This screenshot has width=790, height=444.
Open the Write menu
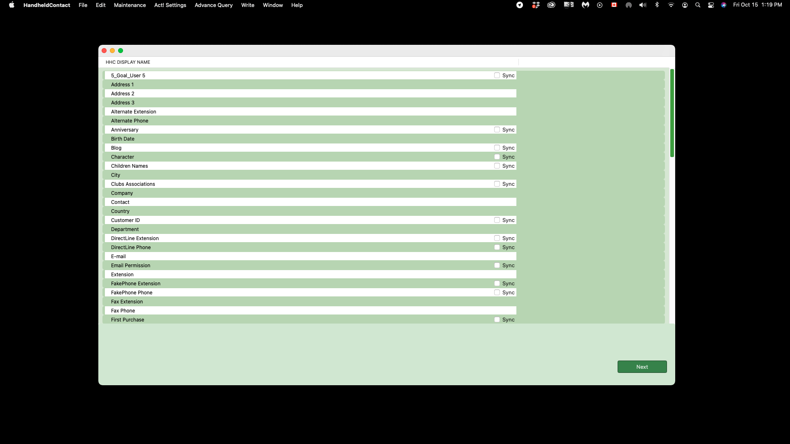[x=248, y=5]
